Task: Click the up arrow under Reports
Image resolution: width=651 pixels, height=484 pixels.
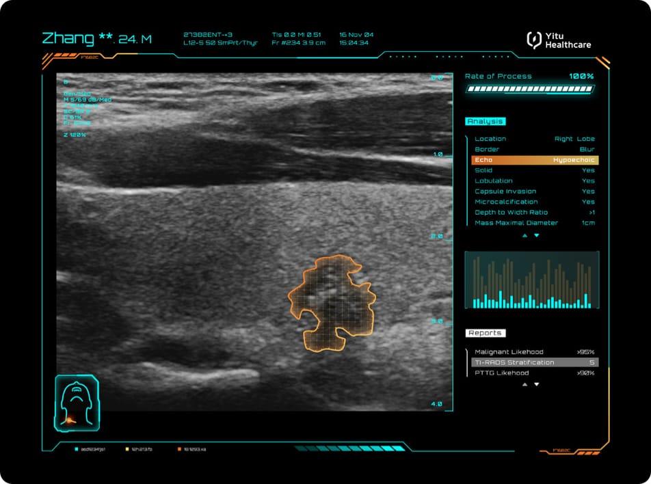Action: (525, 384)
